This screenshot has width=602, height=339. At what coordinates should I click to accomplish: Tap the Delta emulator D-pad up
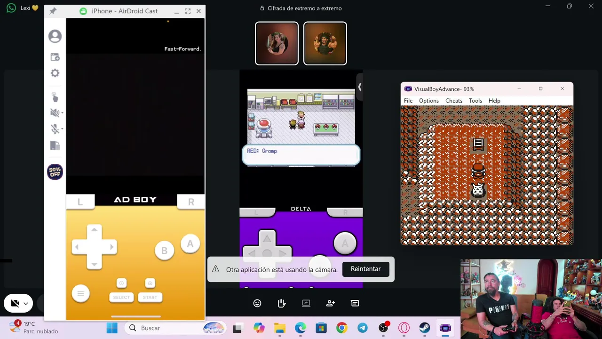[267, 239]
